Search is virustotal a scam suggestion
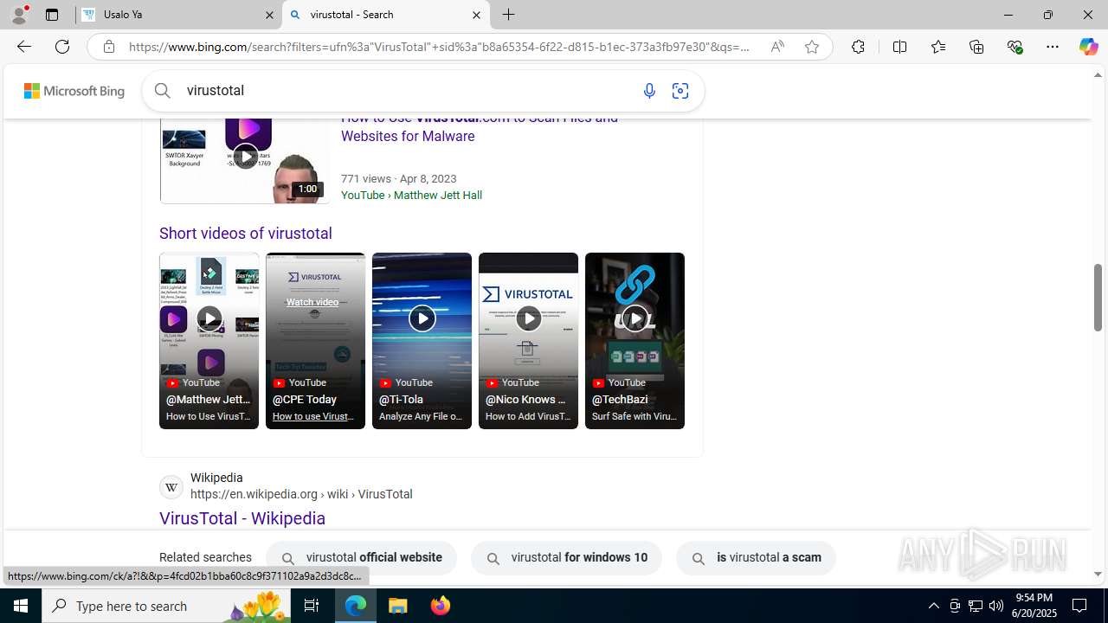 pyautogui.click(x=756, y=558)
